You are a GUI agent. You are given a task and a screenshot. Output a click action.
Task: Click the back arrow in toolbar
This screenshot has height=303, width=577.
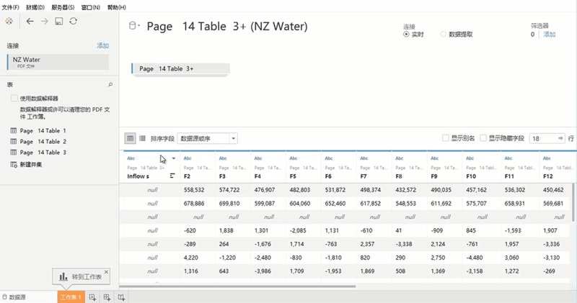(30, 22)
